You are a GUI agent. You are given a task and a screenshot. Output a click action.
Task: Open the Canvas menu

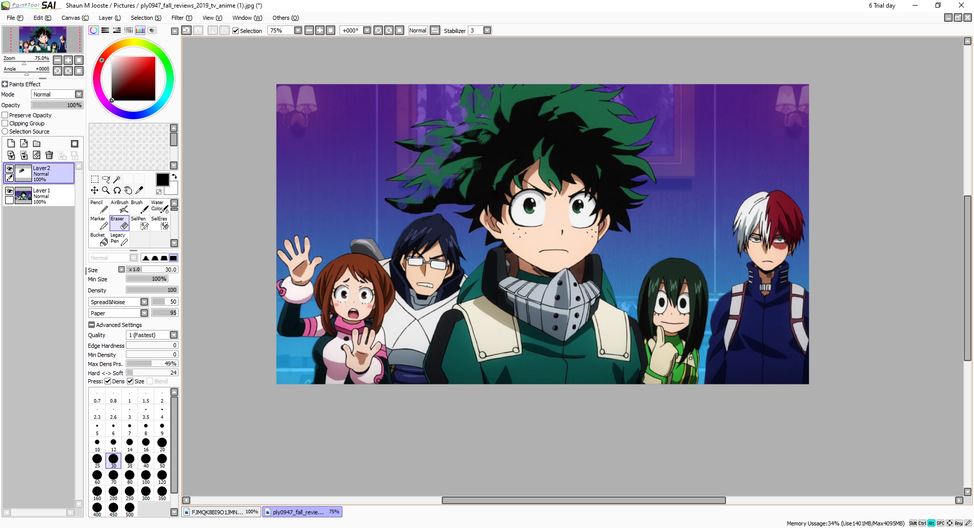75,18
